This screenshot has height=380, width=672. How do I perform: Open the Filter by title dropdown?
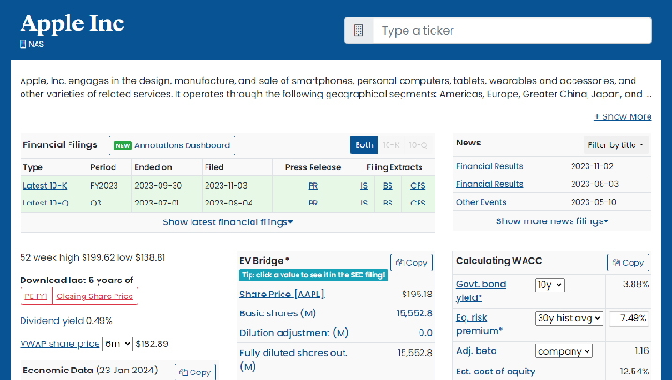tap(617, 145)
